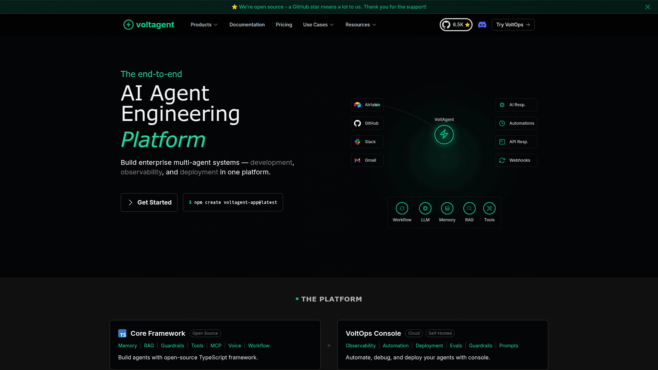Expand the Resources menu
This screenshot has height=370, width=658.
[x=361, y=24]
